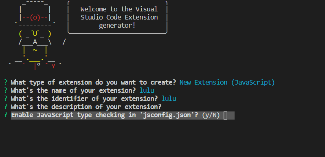Image resolution: width=325 pixels, height=157 pixels.
Task: Click the 'New Extension (JavaScript)' answer text
Action: pos(227,83)
